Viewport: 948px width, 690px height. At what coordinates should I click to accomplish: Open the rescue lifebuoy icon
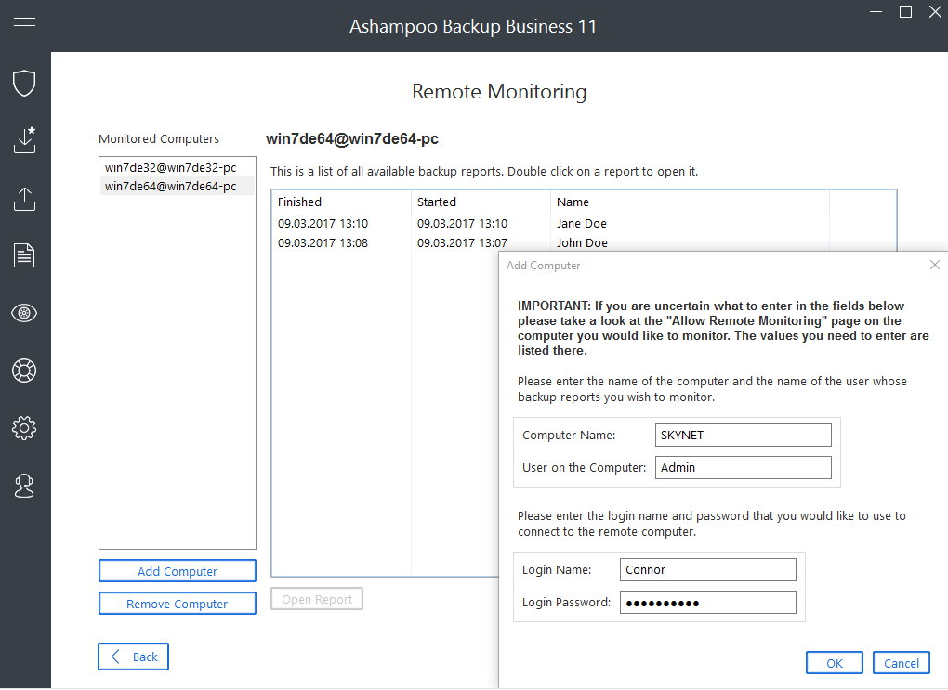click(24, 371)
